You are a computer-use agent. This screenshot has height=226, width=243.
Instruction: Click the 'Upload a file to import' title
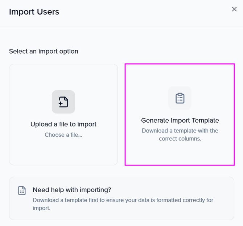point(63,124)
